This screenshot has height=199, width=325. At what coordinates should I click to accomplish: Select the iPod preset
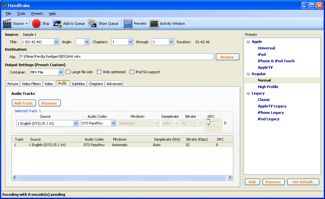tap(262, 55)
